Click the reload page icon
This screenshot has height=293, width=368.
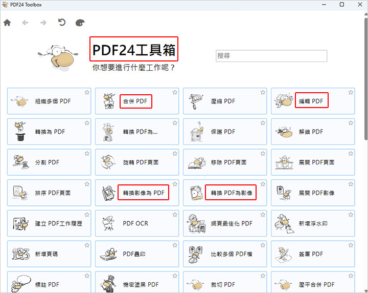[62, 23]
